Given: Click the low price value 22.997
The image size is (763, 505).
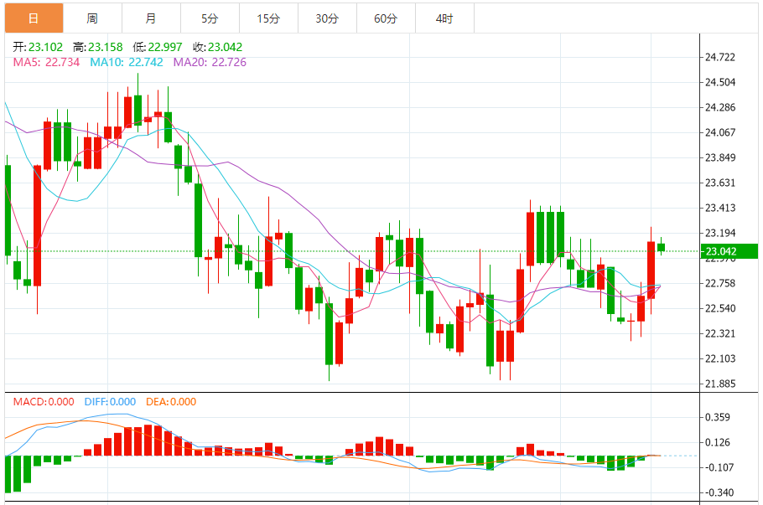Looking at the screenshot, I should tap(165, 47).
